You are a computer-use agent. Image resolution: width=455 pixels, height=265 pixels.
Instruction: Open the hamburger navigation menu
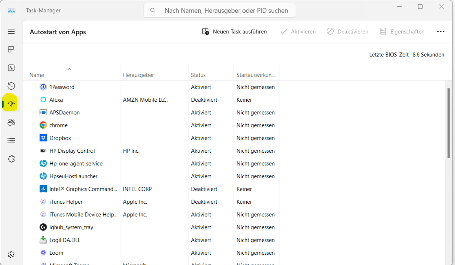coord(11,31)
